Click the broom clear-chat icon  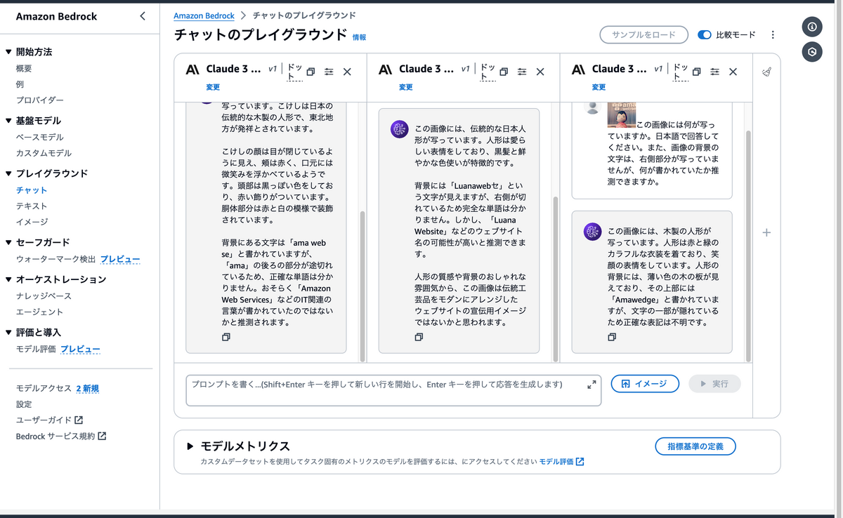tap(766, 72)
